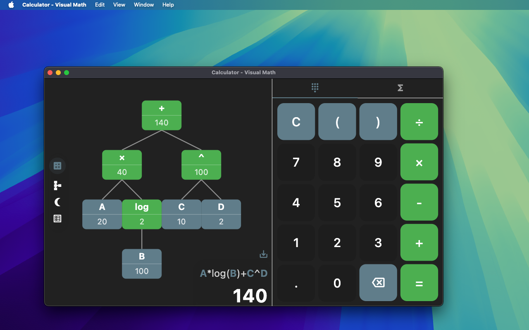
Task: Open the Edit menu
Action: click(100, 5)
